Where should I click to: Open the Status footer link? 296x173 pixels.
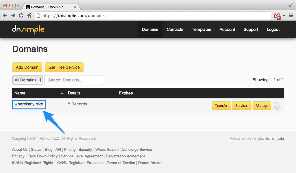coord(36,149)
